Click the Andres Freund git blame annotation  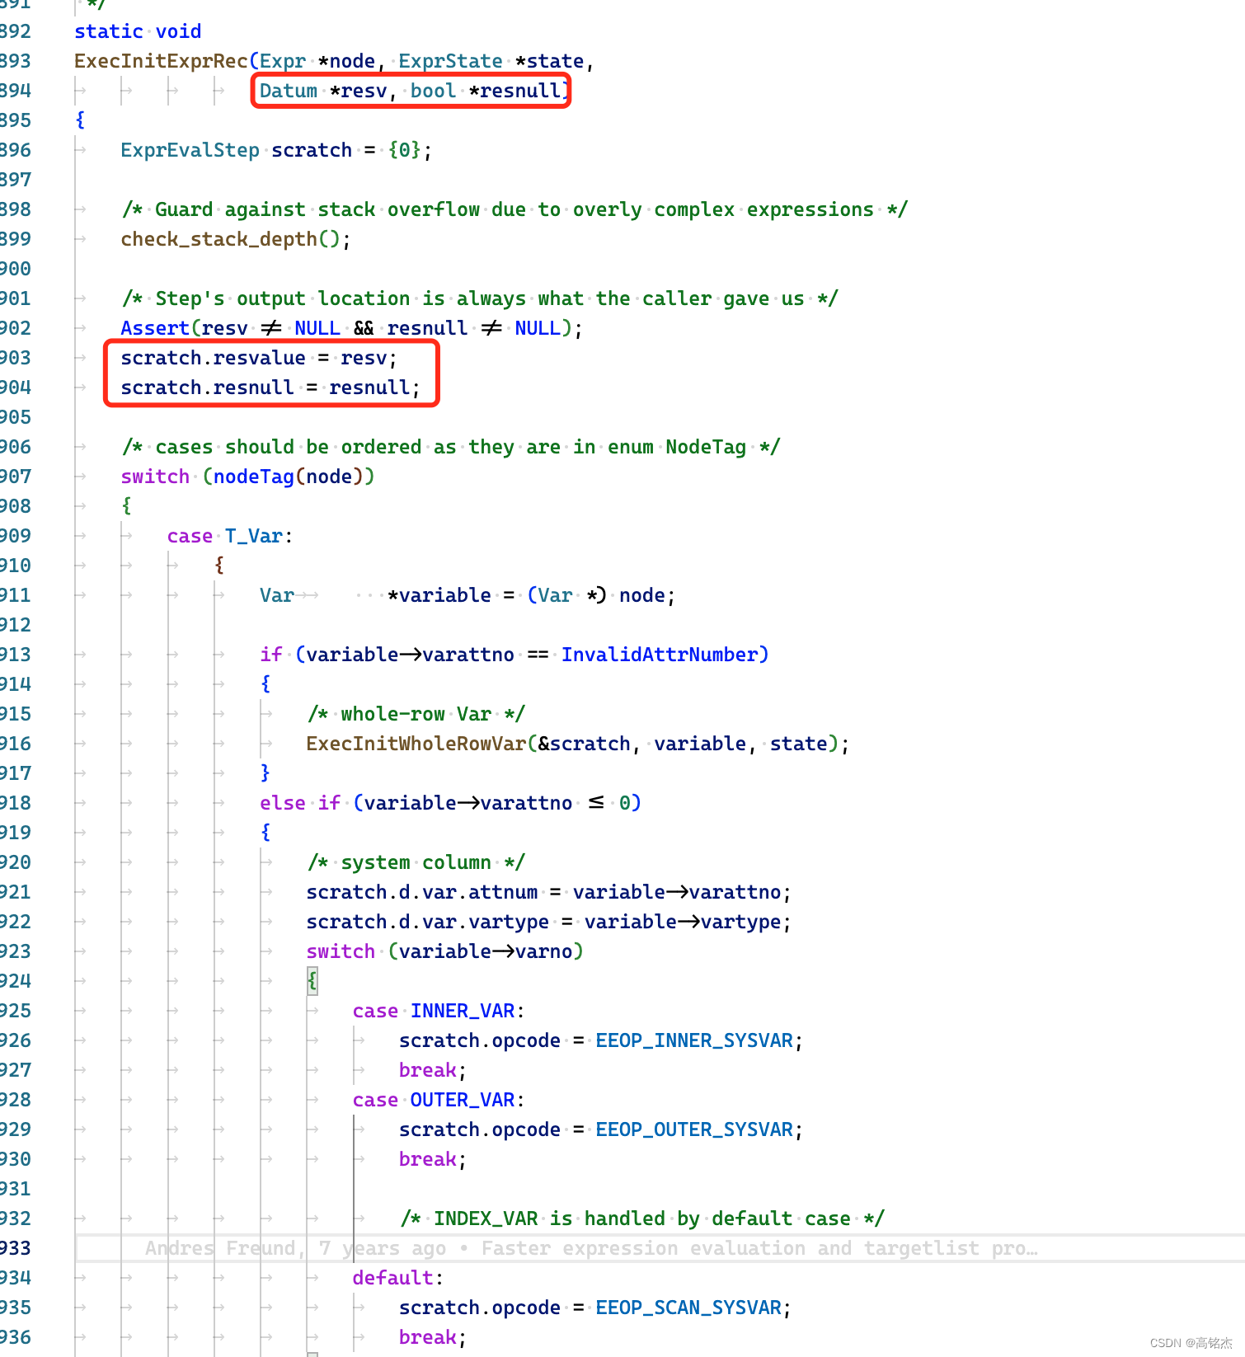591,1248
